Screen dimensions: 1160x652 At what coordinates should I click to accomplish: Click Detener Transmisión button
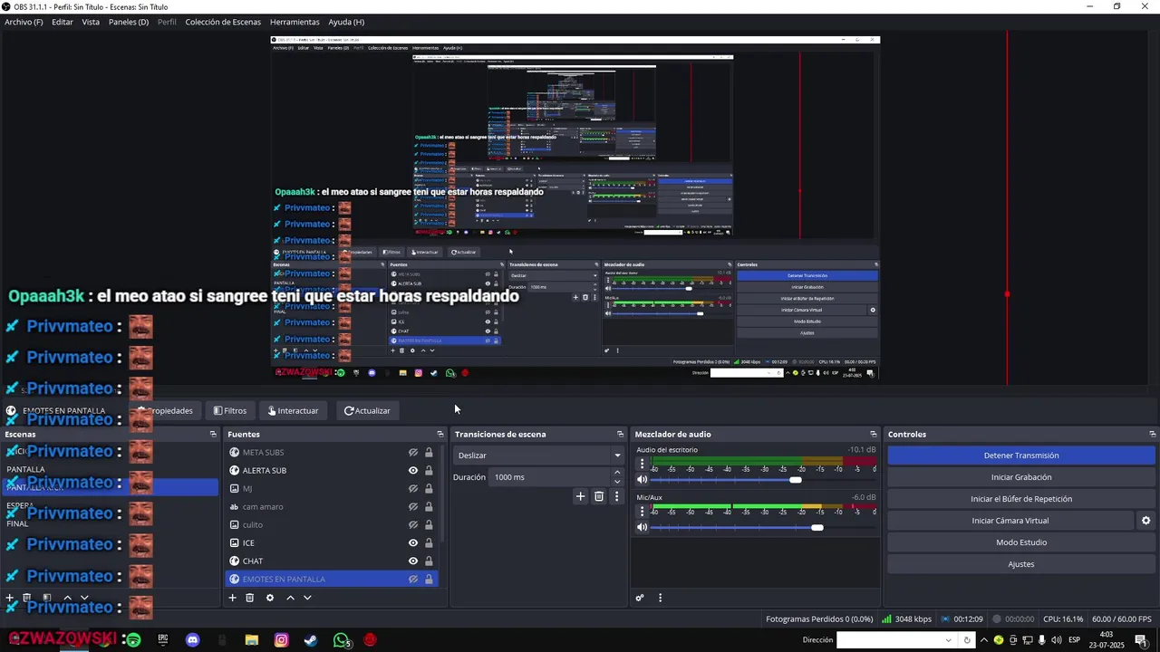coord(1020,455)
